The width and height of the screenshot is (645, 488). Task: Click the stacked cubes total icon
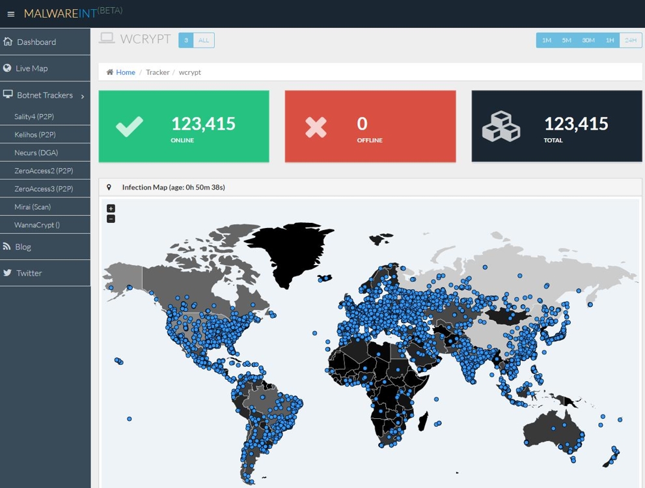pyautogui.click(x=501, y=126)
